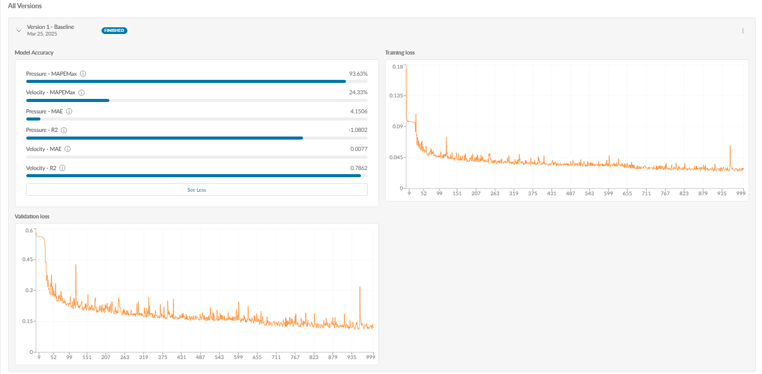
Task: Open info tooltip for Pressure - MAE
Action: [69, 111]
